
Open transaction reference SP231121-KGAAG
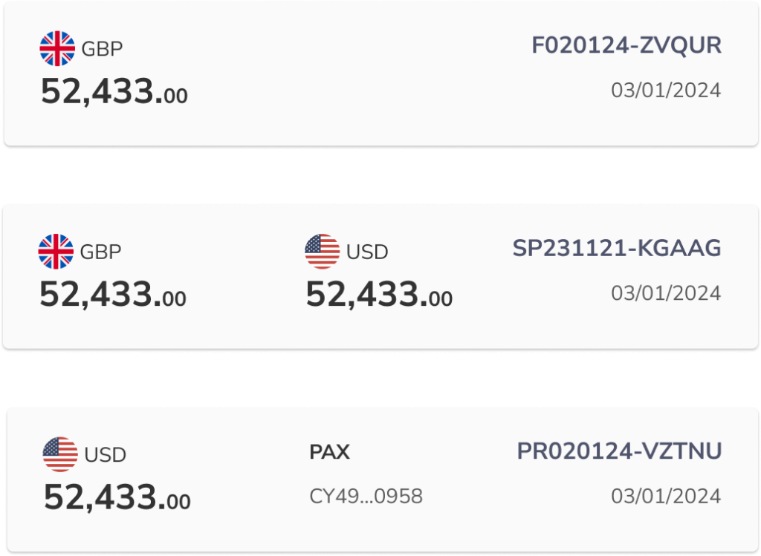tap(617, 249)
